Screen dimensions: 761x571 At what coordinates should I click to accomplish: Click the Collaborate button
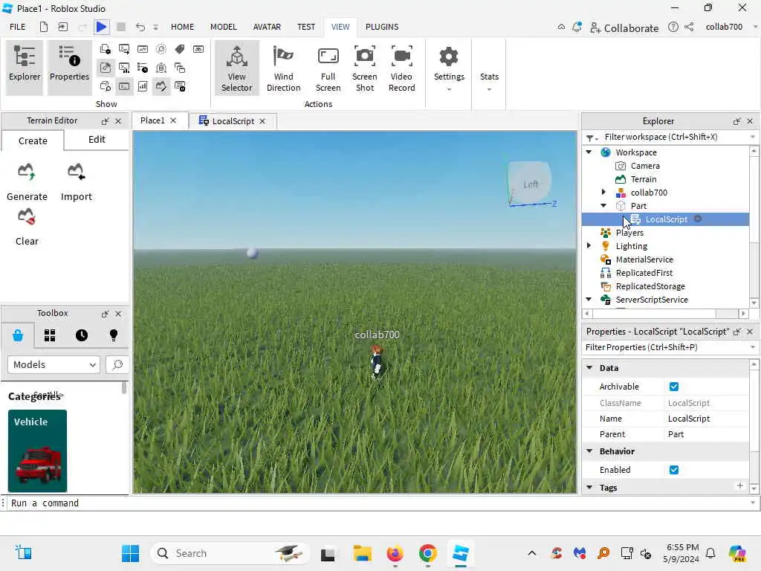(624, 28)
